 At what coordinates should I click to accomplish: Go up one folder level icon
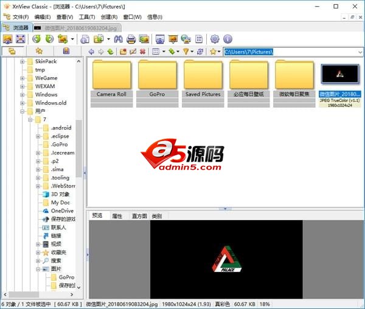click(110, 52)
